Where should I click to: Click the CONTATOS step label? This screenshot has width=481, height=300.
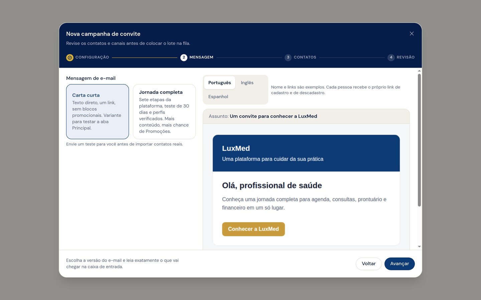[x=305, y=57]
